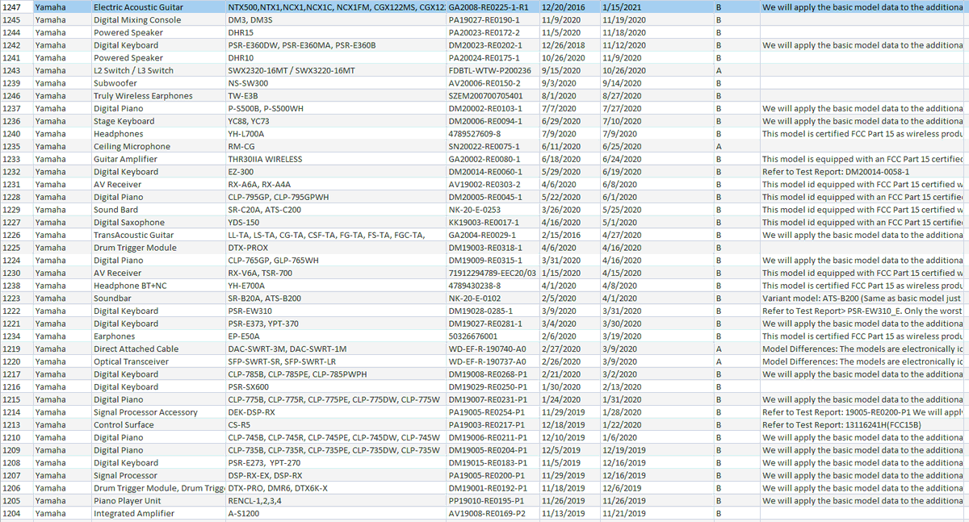This screenshot has width=969, height=522.
Task: Click model 'SFP-SWRT-SR, SFP-SWRT-LR'
Action: (x=335, y=361)
